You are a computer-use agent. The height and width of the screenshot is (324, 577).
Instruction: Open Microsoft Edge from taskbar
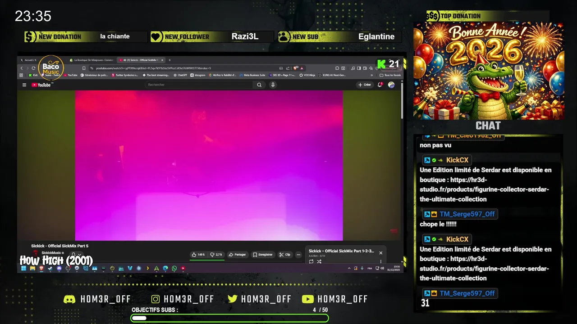(x=165, y=268)
